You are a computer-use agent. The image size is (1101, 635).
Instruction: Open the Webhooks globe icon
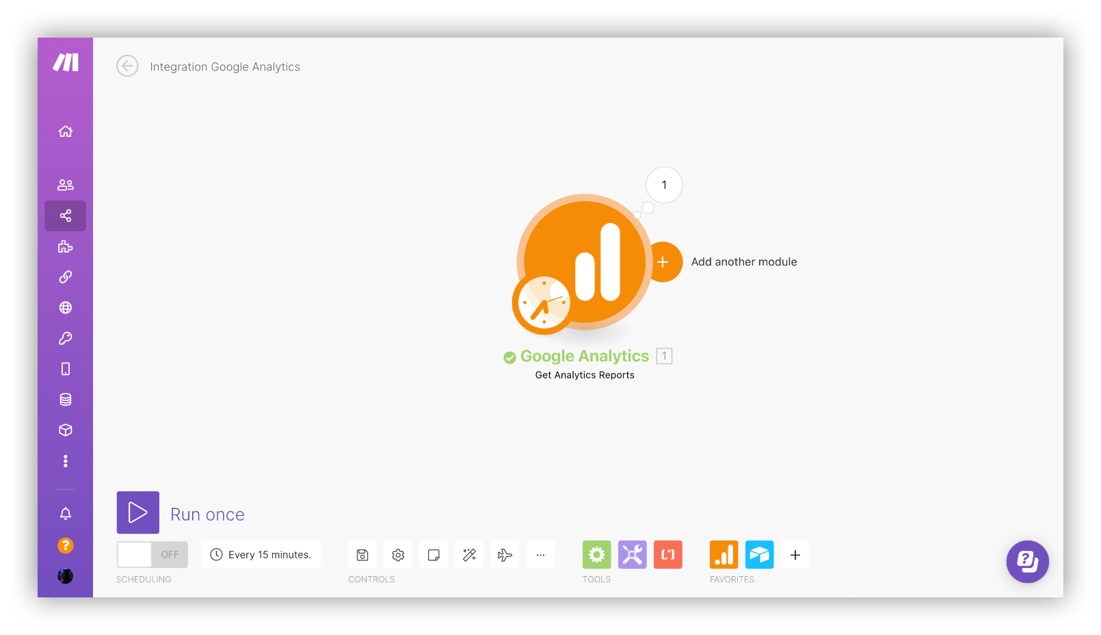click(x=66, y=308)
